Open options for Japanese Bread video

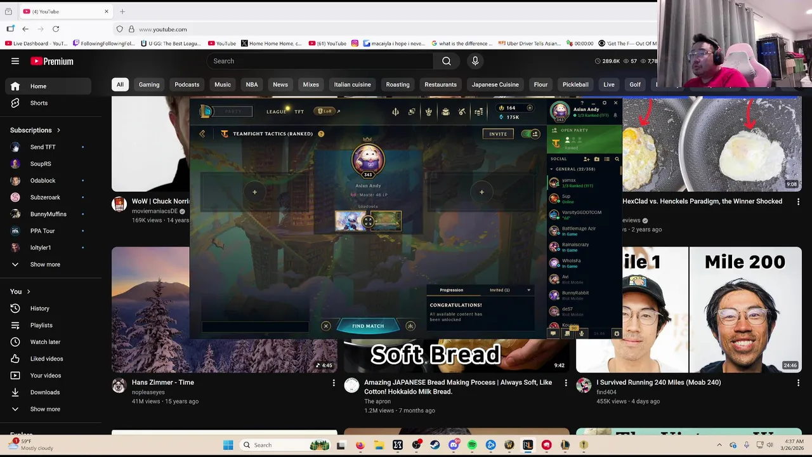coord(566,383)
